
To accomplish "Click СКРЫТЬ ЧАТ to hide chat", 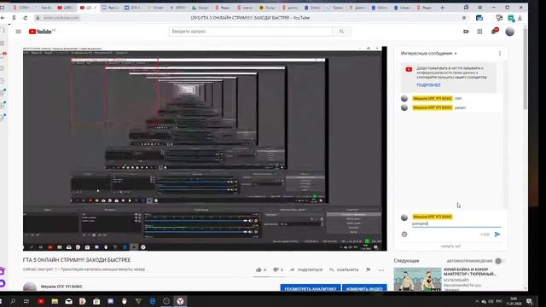I will [x=450, y=246].
